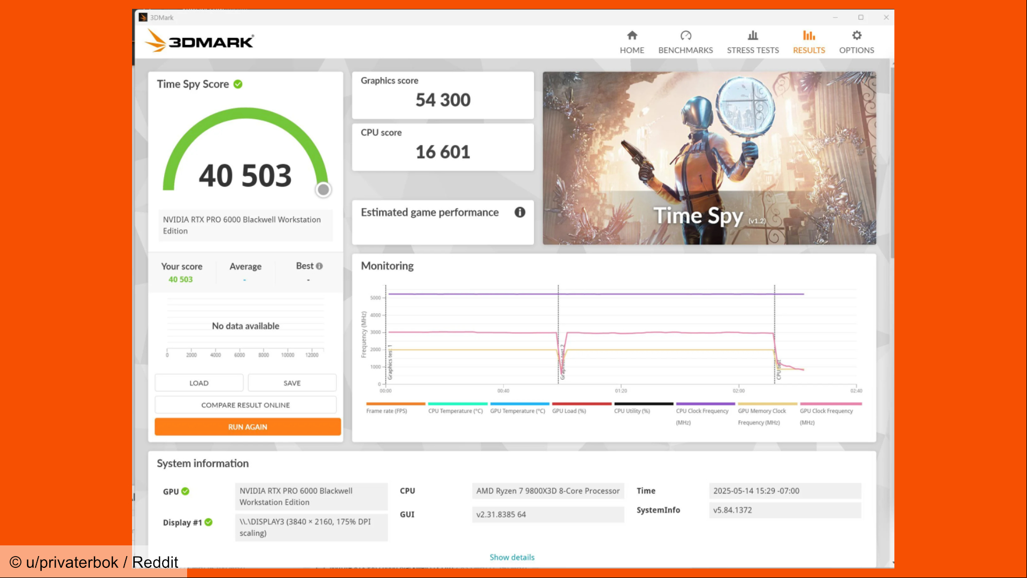
Task: Click the GUI version v2.31.8385 64 field
Action: pyautogui.click(x=548, y=514)
